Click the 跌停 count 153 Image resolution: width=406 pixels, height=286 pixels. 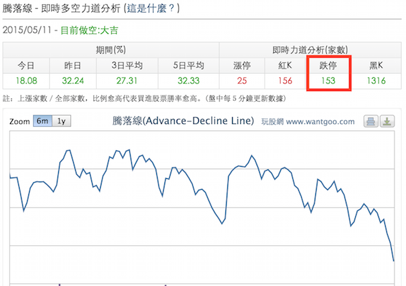tap(328, 81)
